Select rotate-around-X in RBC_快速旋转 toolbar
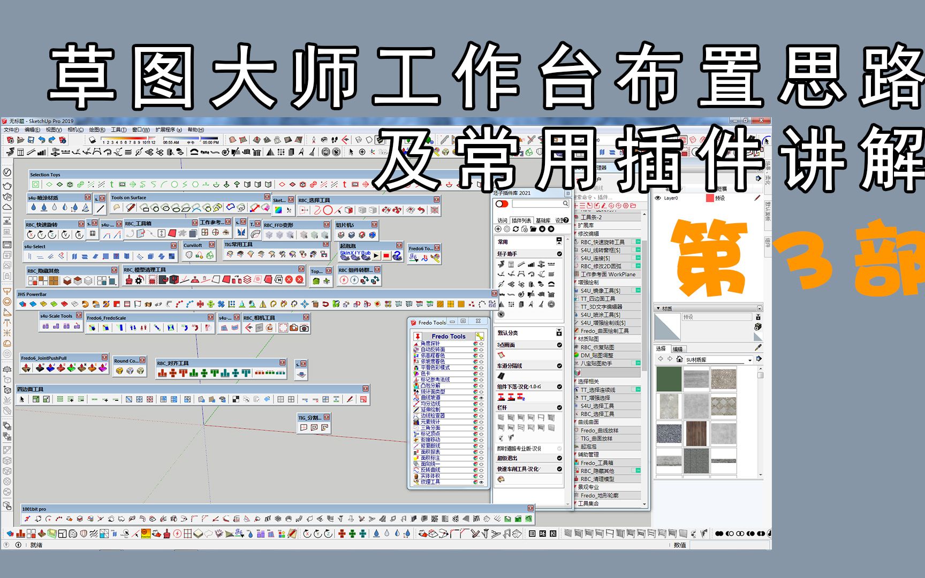 [x=31, y=234]
